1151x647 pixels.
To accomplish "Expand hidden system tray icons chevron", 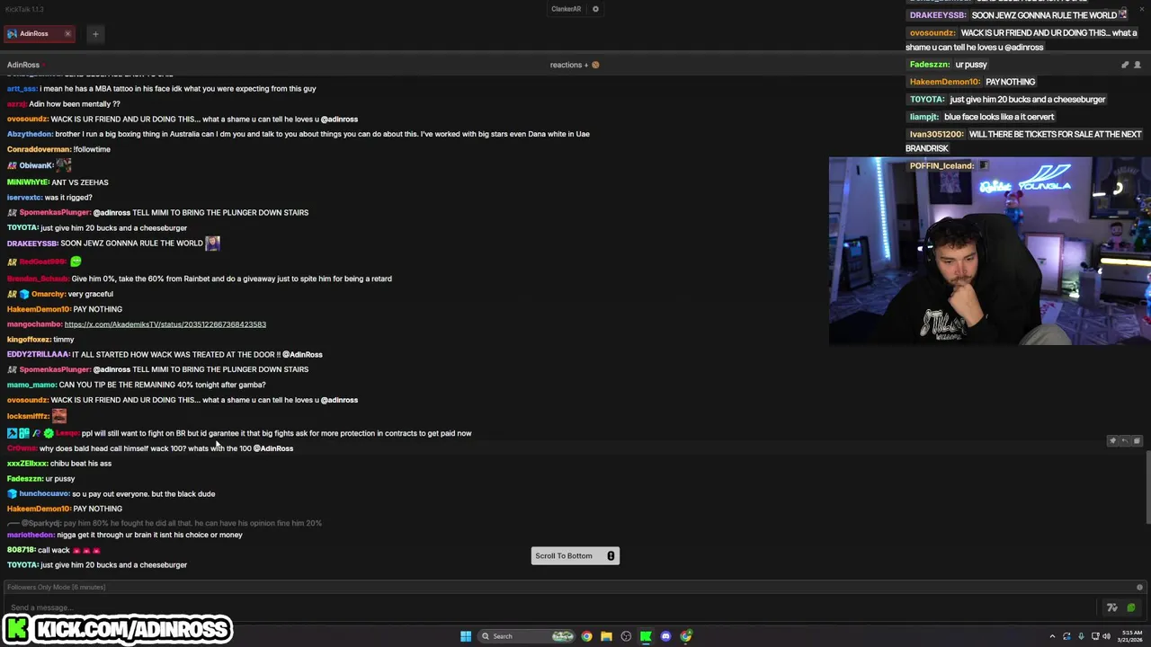I will coord(1052,636).
